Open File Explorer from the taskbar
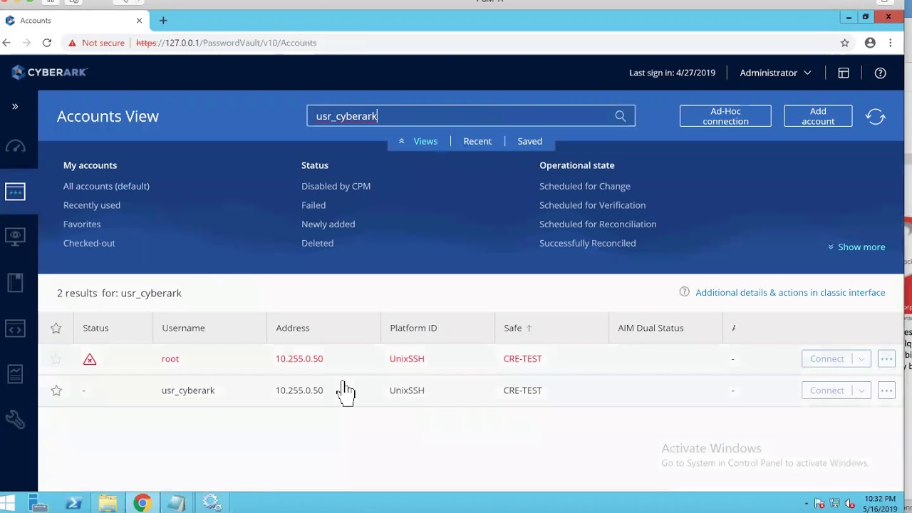Image resolution: width=912 pixels, height=513 pixels. [108, 504]
